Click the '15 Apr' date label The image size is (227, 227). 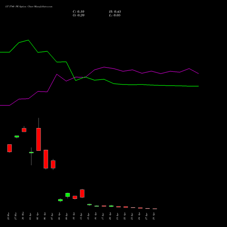pyautogui.click(x=88, y=216)
